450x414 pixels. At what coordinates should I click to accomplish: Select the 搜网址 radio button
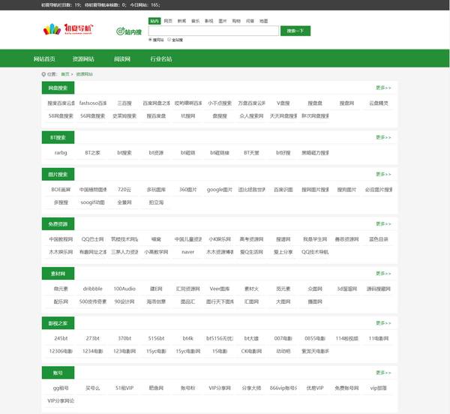click(151, 40)
